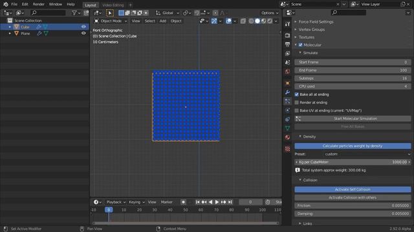This screenshot has width=414, height=232.
Task: Click Start Molecular Simulation button
Action: 353,119
